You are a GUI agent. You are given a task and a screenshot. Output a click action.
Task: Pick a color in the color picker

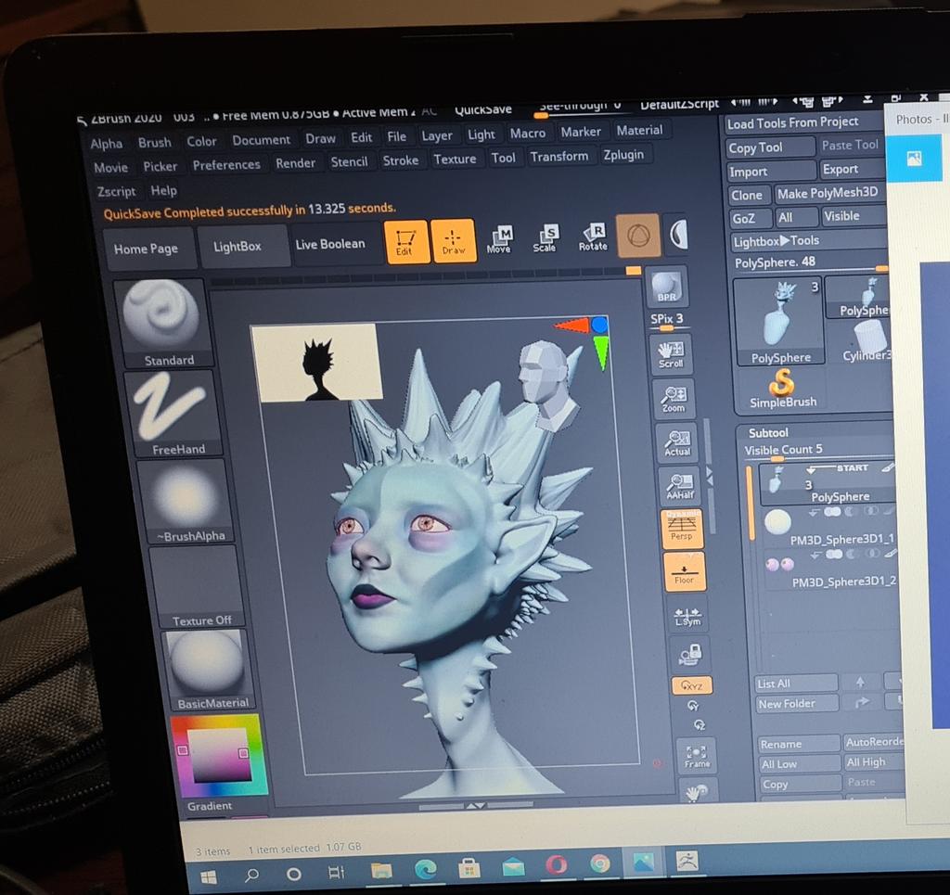pos(218,755)
